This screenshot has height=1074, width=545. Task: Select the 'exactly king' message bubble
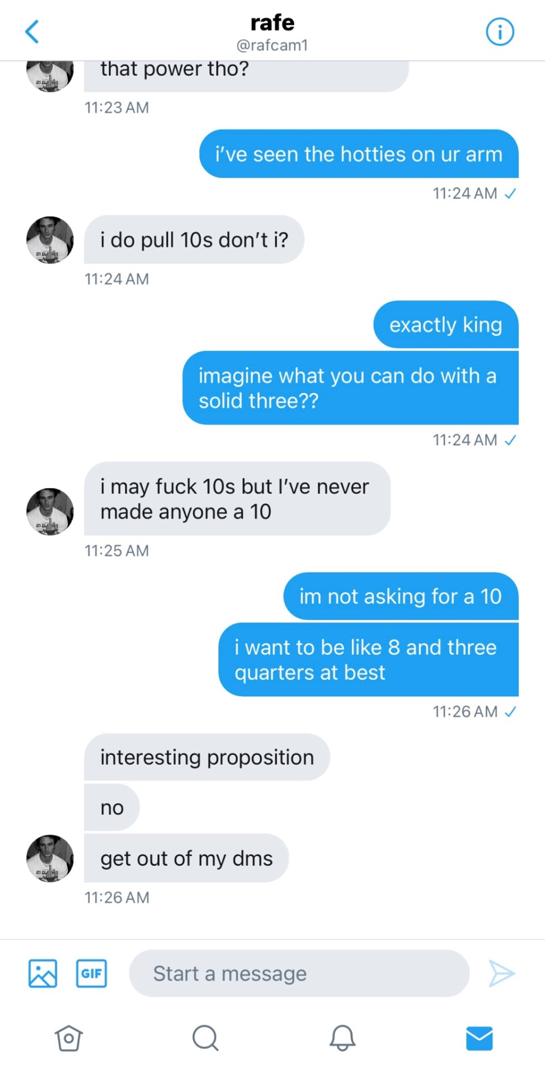click(x=445, y=325)
